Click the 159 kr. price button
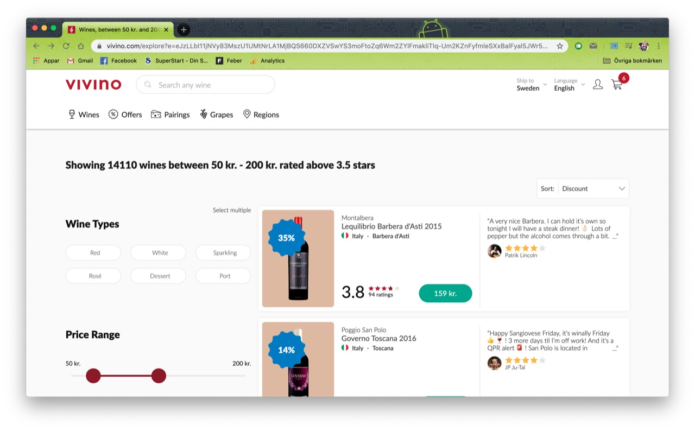Viewport: 695px width, 431px height. (445, 293)
